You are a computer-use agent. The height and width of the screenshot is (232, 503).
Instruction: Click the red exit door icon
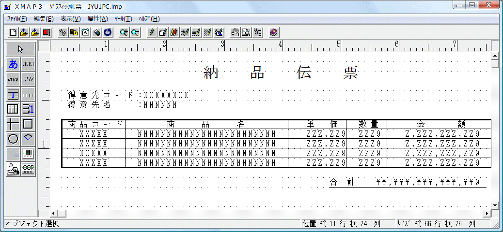[47, 32]
